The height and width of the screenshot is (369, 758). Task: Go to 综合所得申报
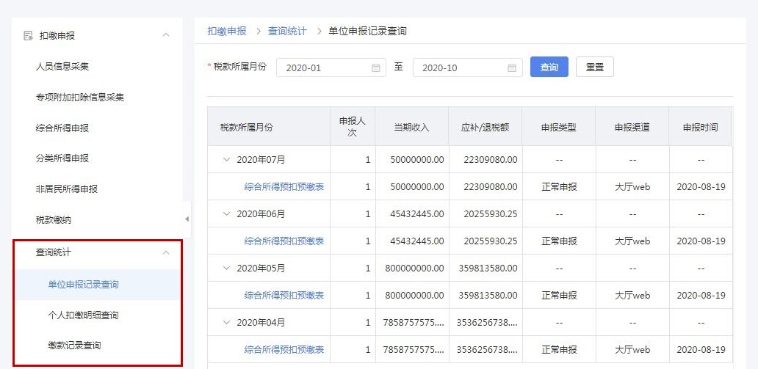pyautogui.click(x=62, y=128)
